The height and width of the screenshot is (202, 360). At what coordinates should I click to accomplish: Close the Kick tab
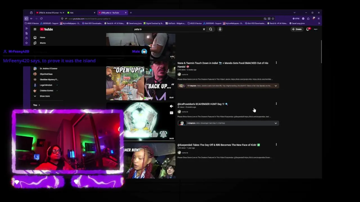coord(94,13)
